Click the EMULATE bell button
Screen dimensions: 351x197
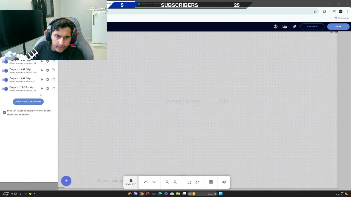[x=131, y=182]
